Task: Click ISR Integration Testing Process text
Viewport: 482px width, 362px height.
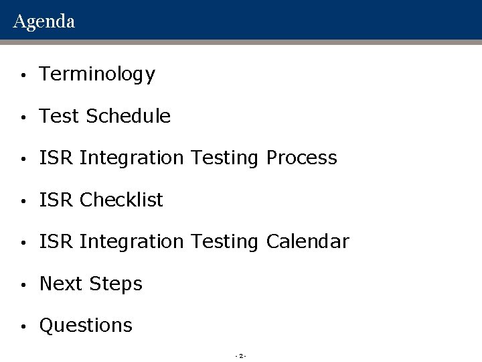Action: click(x=188, y=158)
